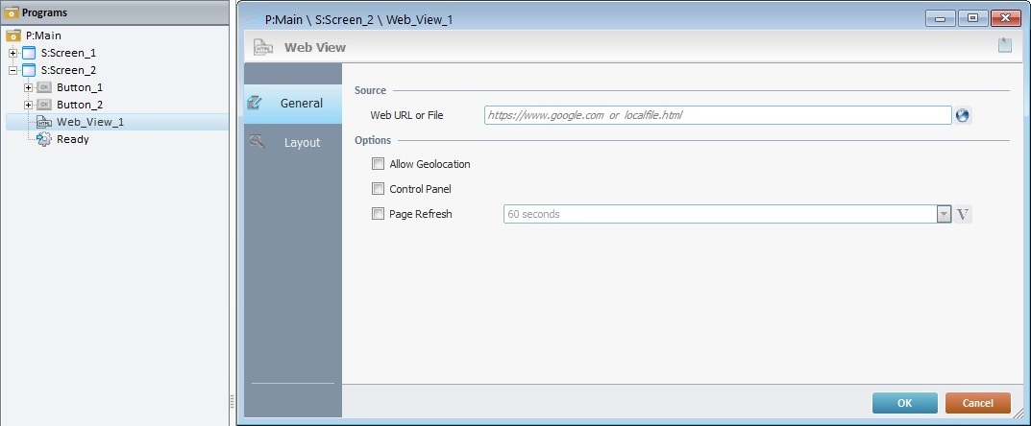Collapse the S:Screen_2 tree node

point(12,70)
